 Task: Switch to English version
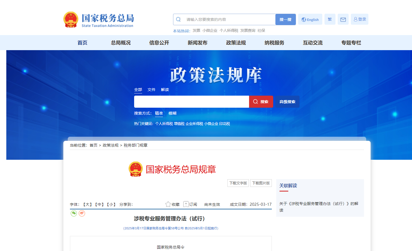pyautogui.click(x=310, y=19)
